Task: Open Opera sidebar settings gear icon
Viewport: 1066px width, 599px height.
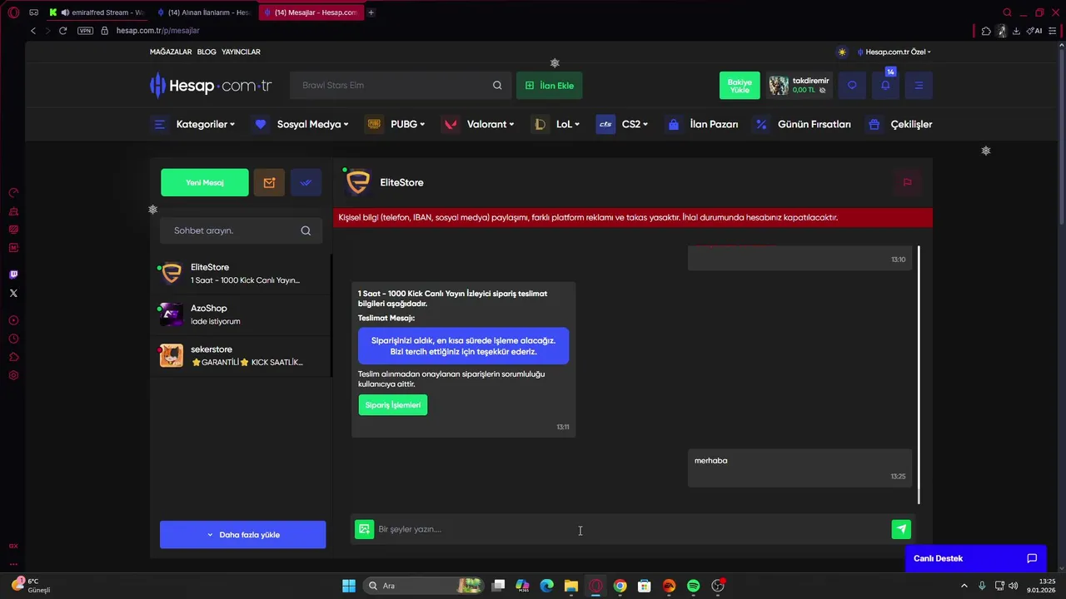Action: (x=13, y=375)
